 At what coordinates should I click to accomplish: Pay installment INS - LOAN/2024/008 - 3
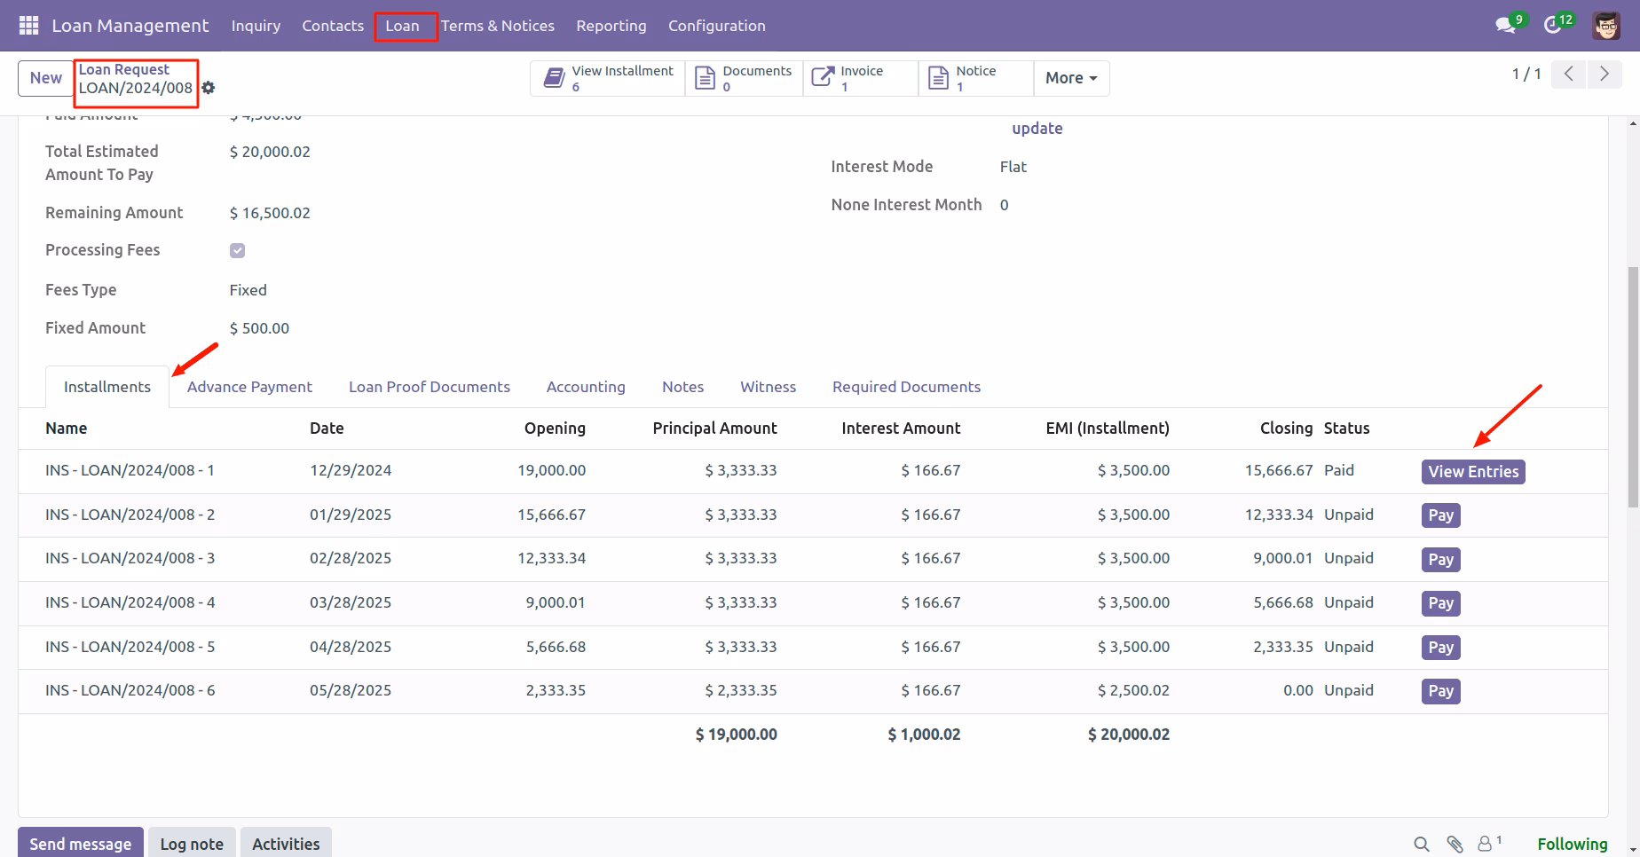[1440, 560]
